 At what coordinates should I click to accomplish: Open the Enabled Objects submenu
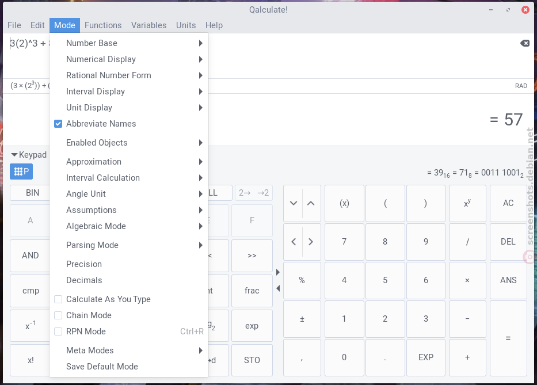129,143
